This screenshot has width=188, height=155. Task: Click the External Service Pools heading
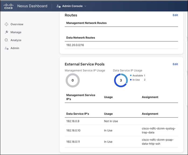click(85, 64)
